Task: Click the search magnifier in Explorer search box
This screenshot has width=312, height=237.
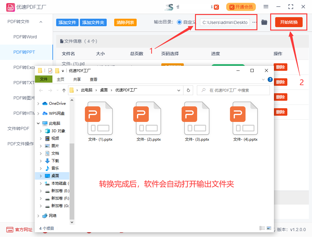Action: (x=203, y=90)
